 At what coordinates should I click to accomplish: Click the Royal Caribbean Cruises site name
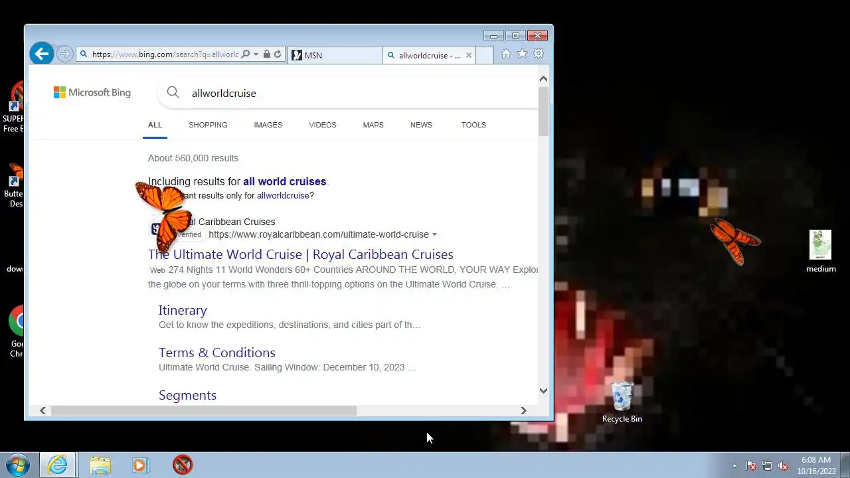pyautogui.click(x=229, y=222)
